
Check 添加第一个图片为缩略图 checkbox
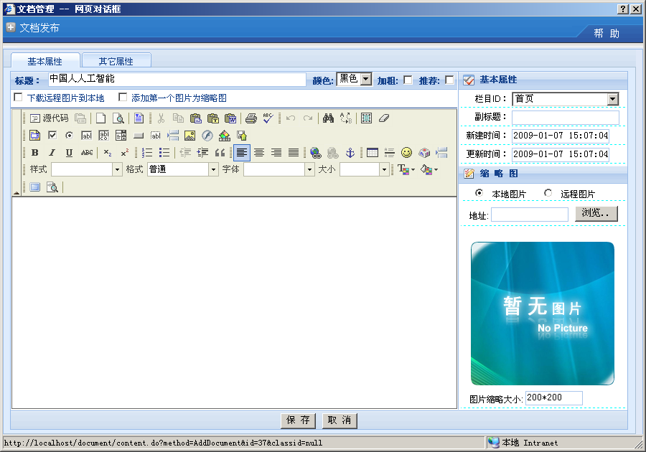tap(123, 97)
